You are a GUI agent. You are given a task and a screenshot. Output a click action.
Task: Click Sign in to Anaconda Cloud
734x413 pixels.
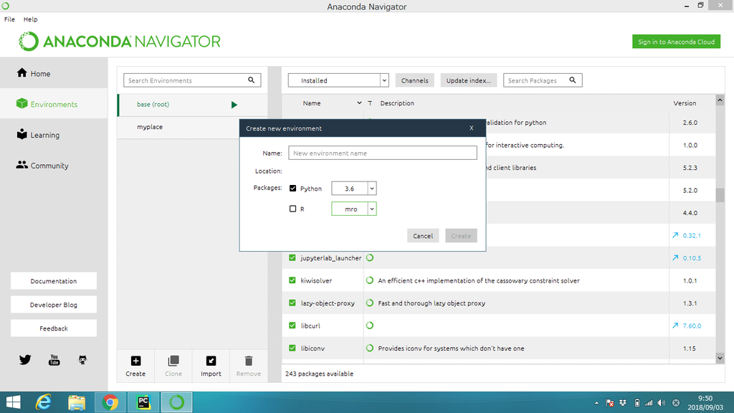676,42
